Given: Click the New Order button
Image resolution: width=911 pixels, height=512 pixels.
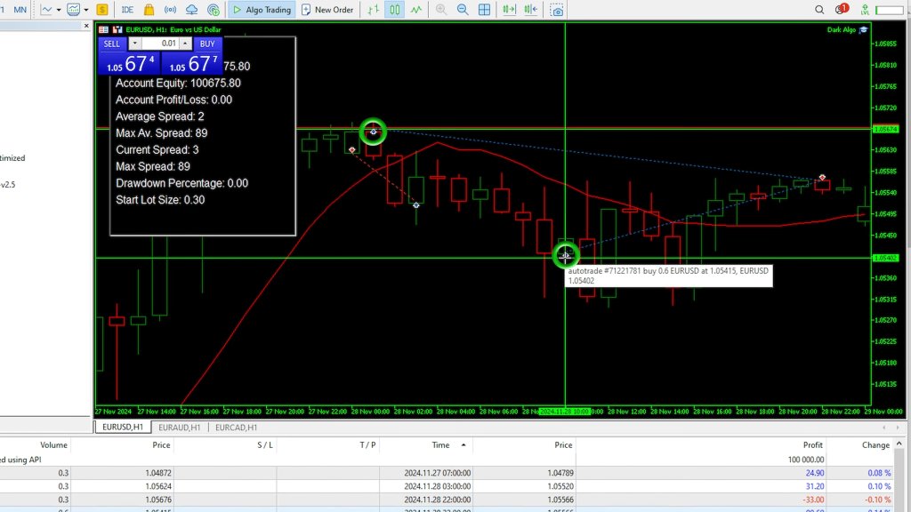Looking at the screenshot, I should [x=327, y=10].
